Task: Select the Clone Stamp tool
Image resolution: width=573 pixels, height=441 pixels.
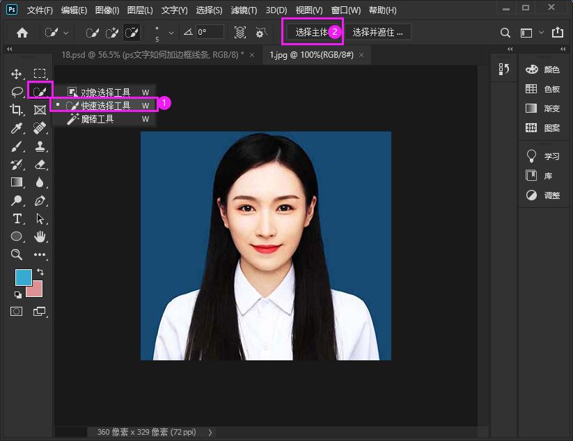Action: pos(40,146)
